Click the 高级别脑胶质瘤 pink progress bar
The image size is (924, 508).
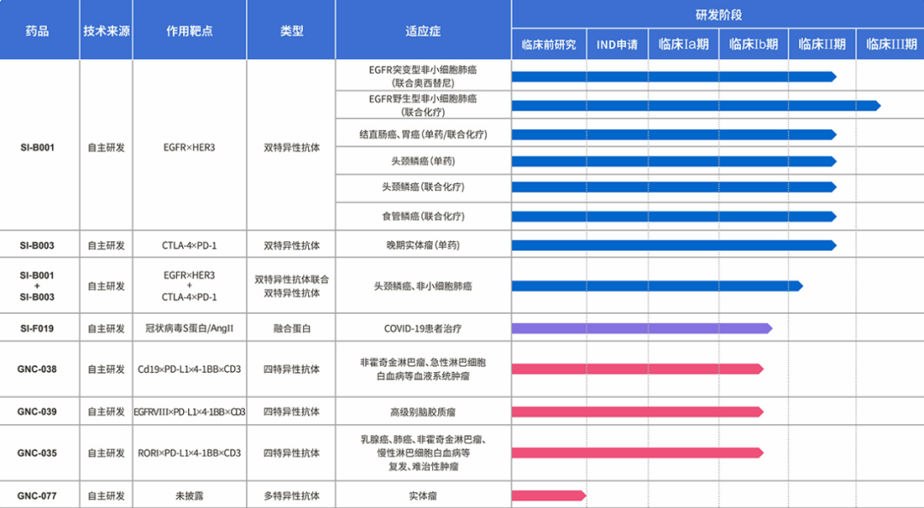637,411
